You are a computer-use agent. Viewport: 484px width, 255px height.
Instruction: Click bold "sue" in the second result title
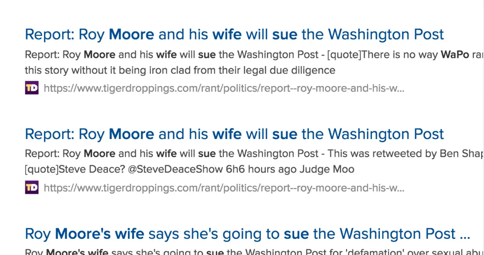tap(284, 134)
